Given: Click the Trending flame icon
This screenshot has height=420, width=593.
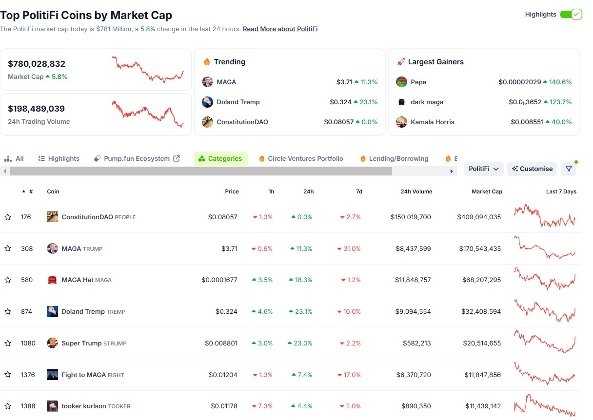Looking at the screenshot, I should pos(207,62).
